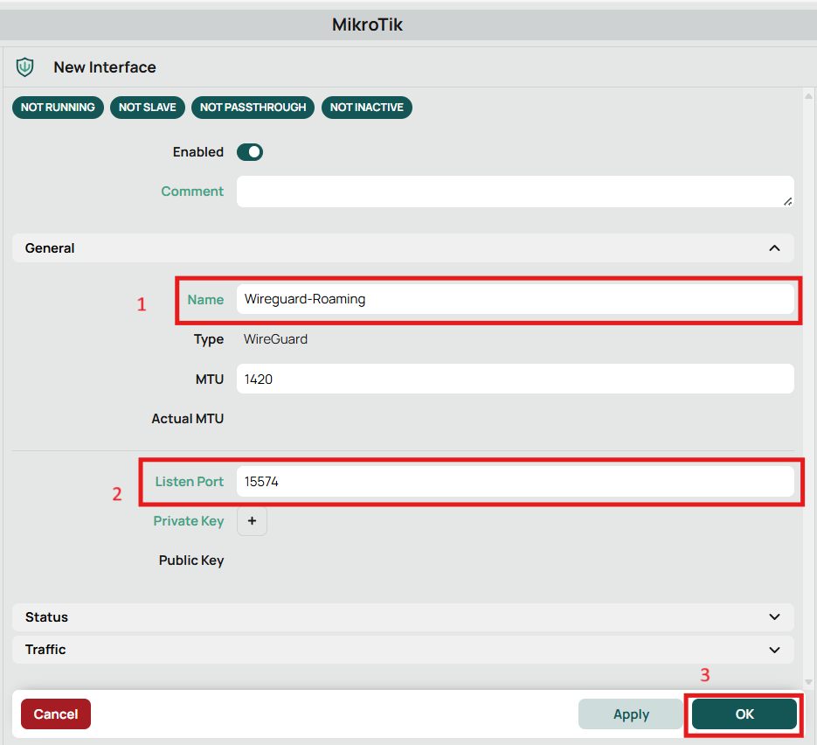Click the Apply button
Screen dimensions: 817x745
click(x=631, y=714)
